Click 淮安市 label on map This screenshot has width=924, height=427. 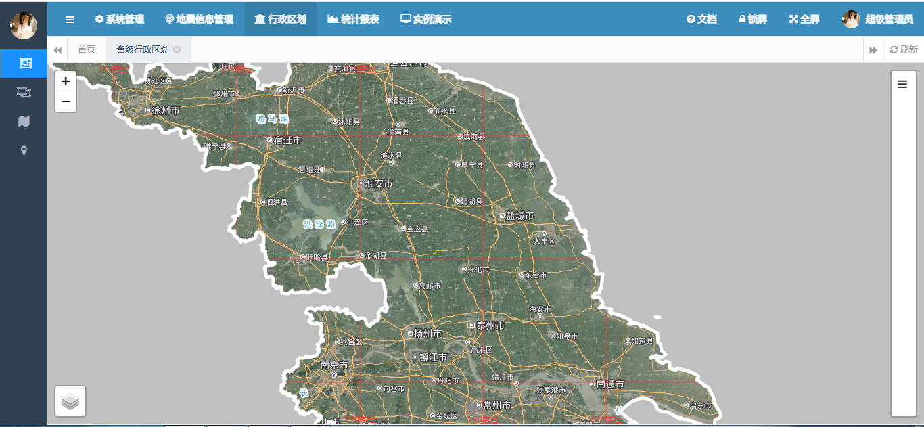pos(379,183)
